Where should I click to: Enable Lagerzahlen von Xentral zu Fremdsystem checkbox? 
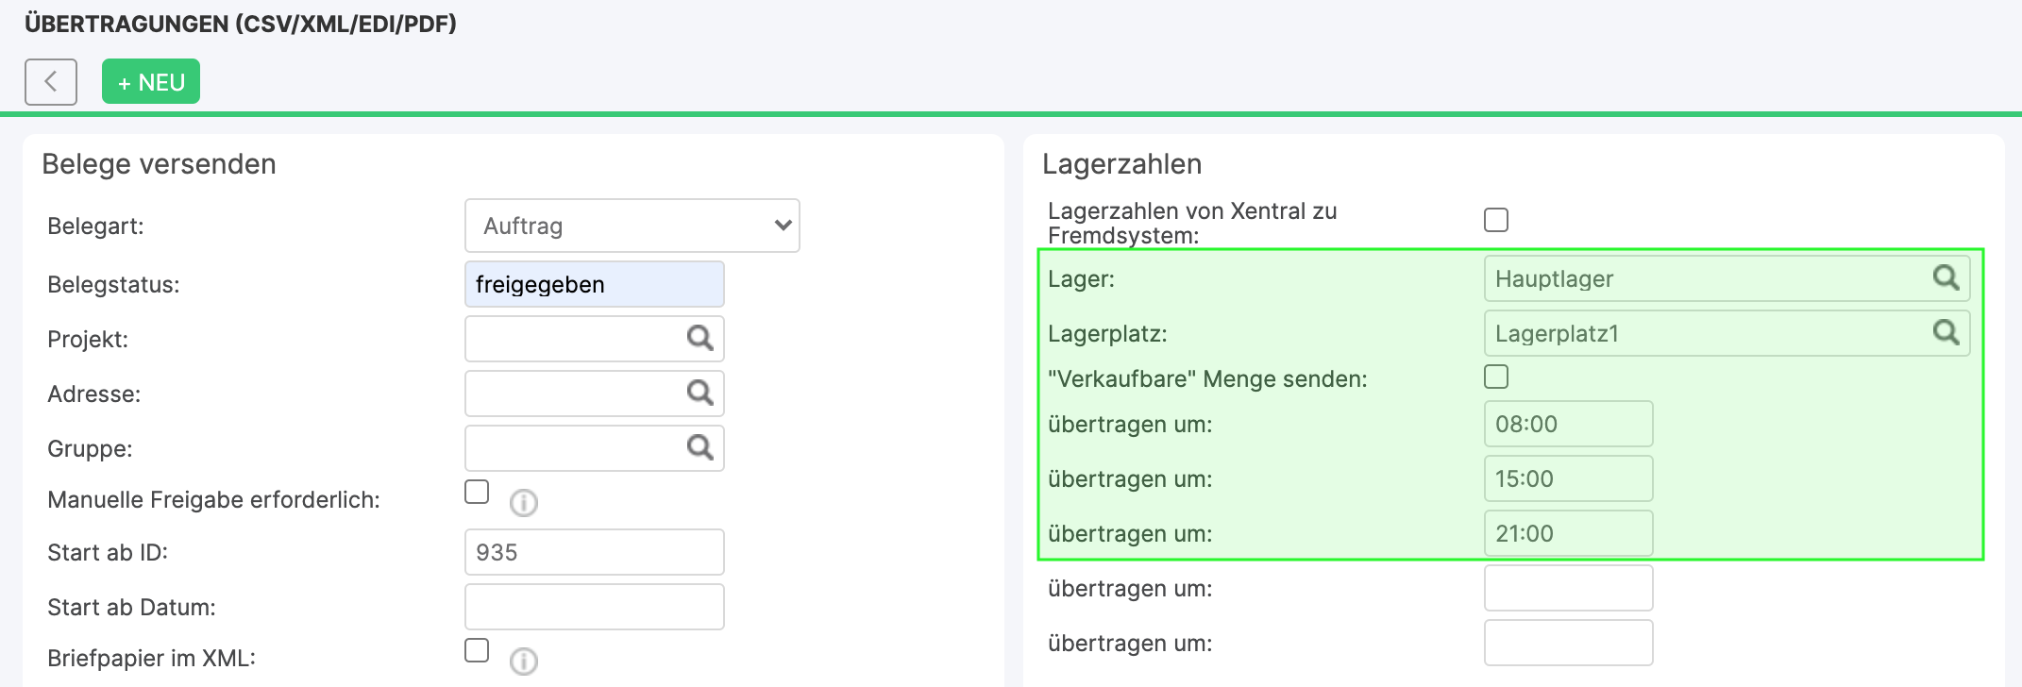[x=1496, y=220]
